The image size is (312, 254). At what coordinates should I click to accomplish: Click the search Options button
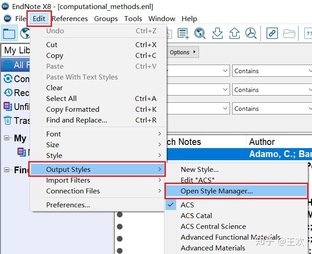tap(183, 52)
